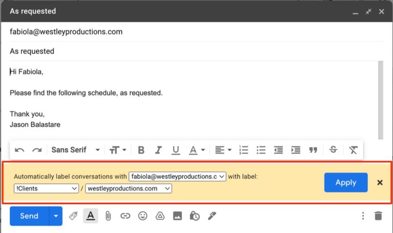Undo the last edit in the compose toolbar
This screenshot has height=233, width=393.
[19, 150]
